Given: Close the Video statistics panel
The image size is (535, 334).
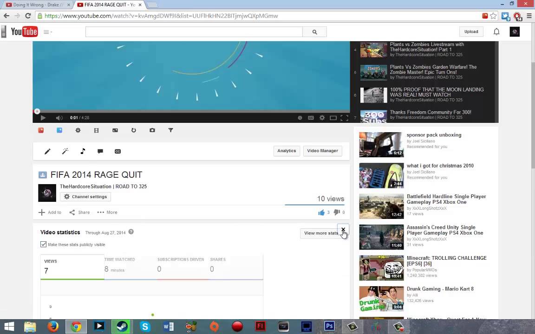Looking at the screenshot, I should point(343,229).
